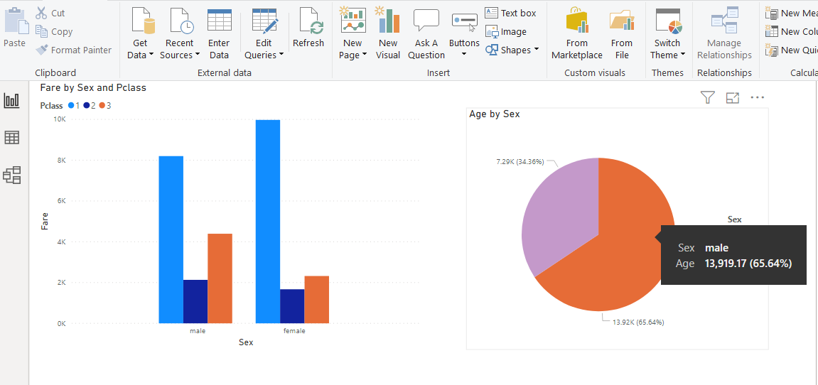Open the pie chart More options ellipsis

(758, 98)
